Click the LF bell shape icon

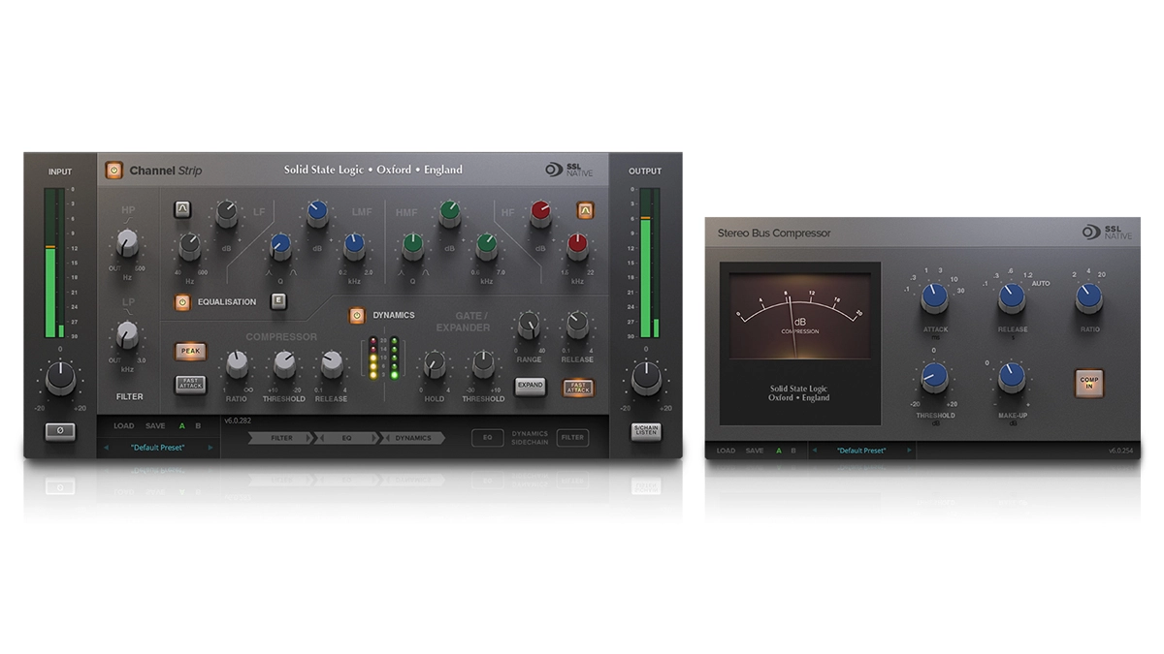(x=182, y=208)
